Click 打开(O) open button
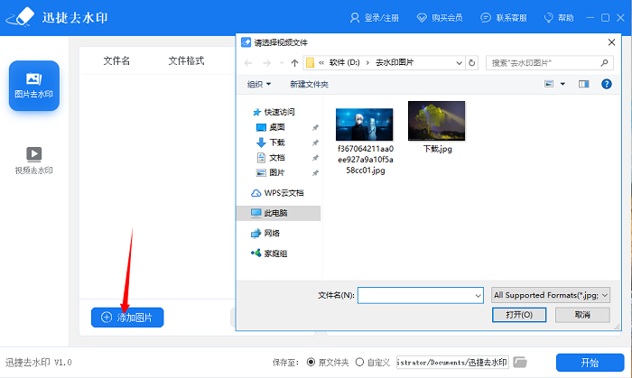 pos(519,315)
